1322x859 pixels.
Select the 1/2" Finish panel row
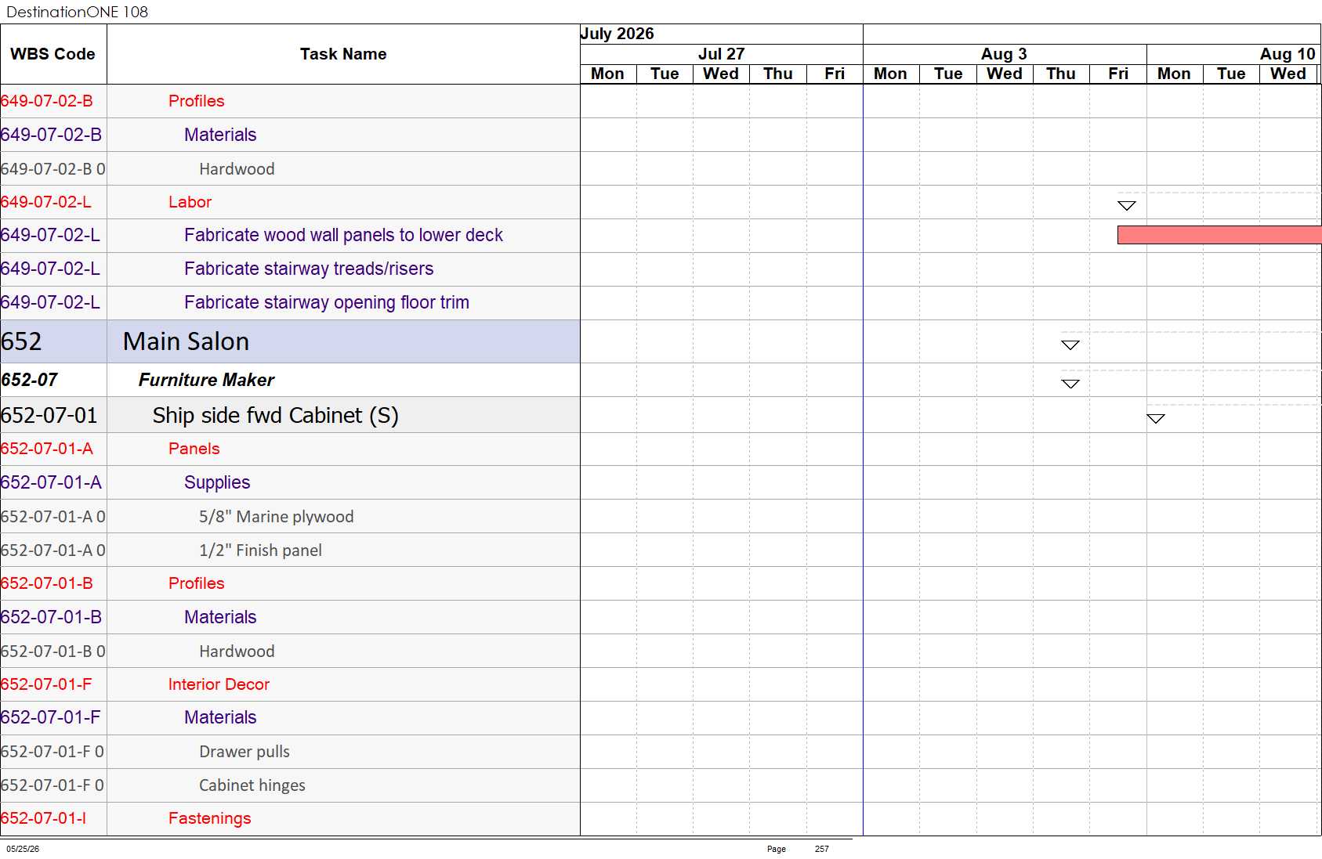[x=290, y=550]
